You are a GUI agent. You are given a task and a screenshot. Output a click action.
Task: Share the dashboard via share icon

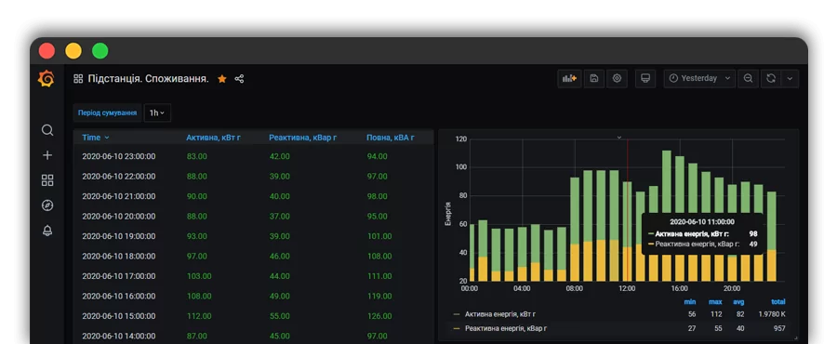[x=239, y=79]
